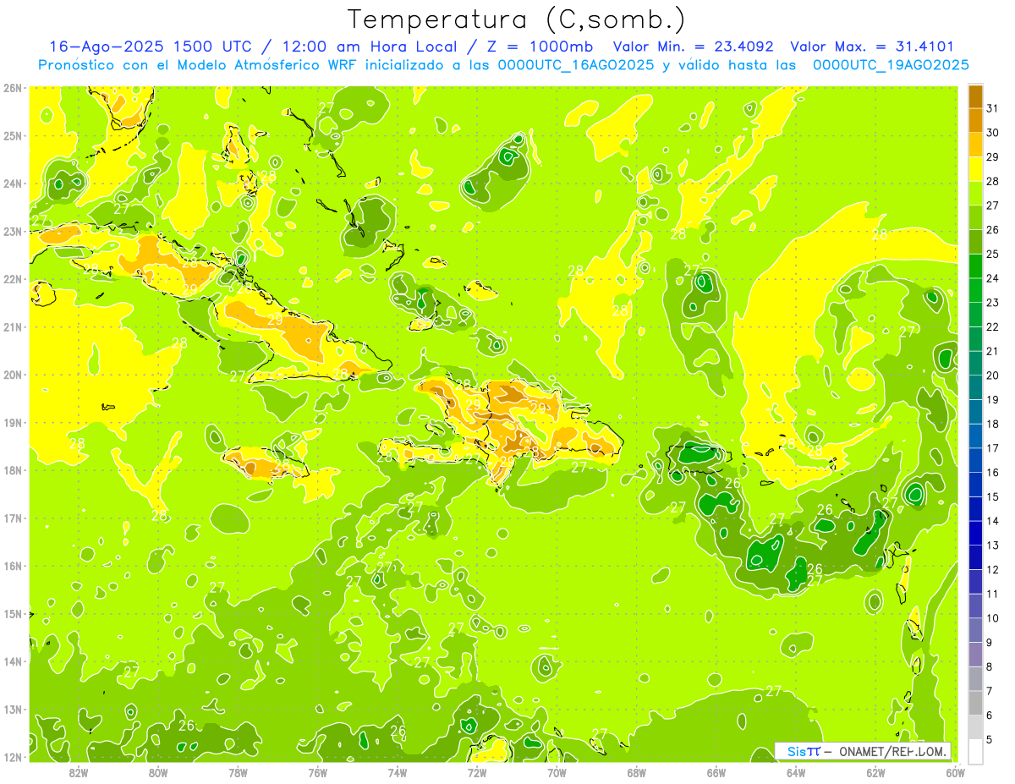
Task: Click the longitude label 60W
Action: click(x=955, y=772)
